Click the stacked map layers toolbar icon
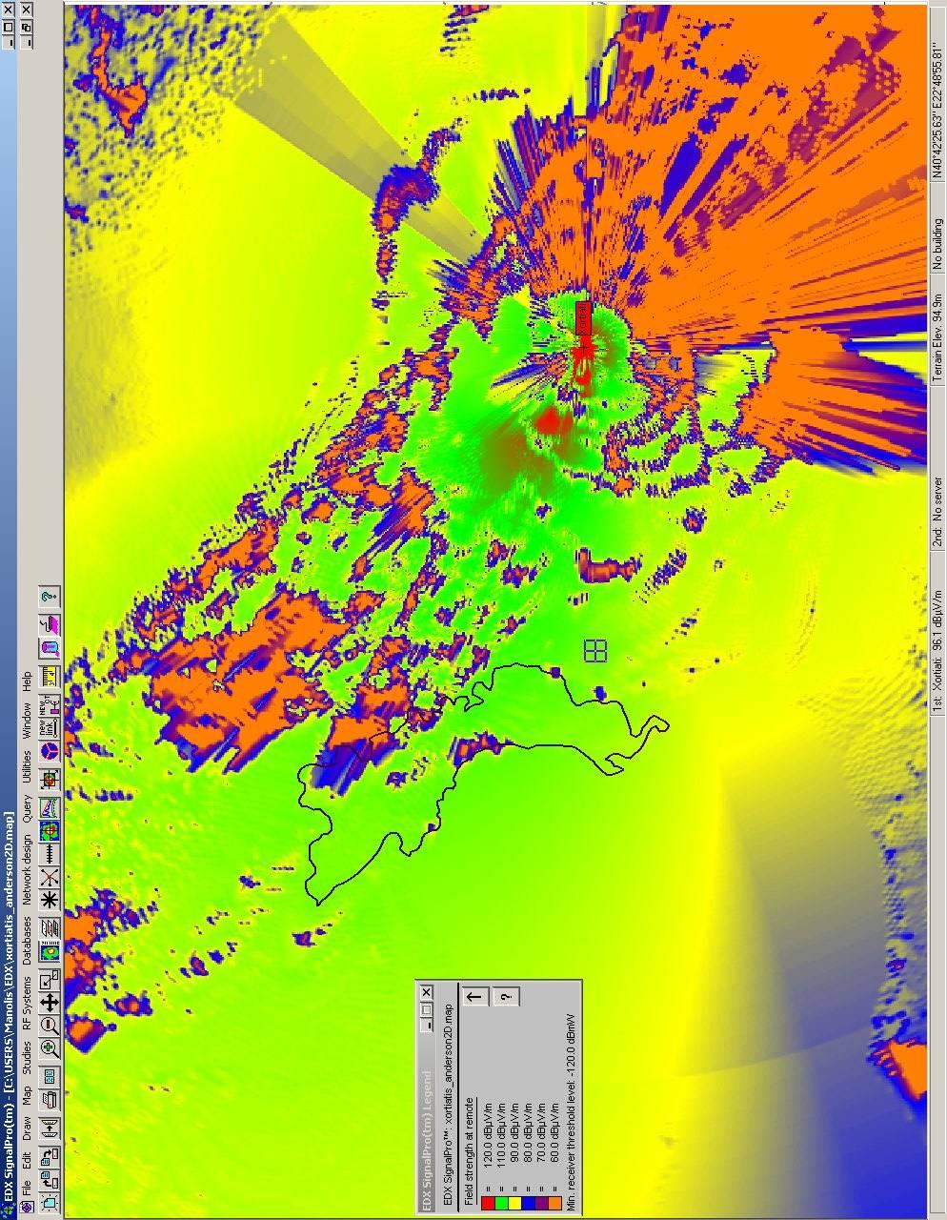The width and height of the screenshot is (947, 1220). pos(48,927)
